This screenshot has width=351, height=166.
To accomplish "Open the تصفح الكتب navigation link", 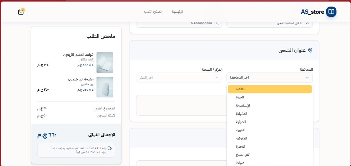I will [x=153, y=12].
